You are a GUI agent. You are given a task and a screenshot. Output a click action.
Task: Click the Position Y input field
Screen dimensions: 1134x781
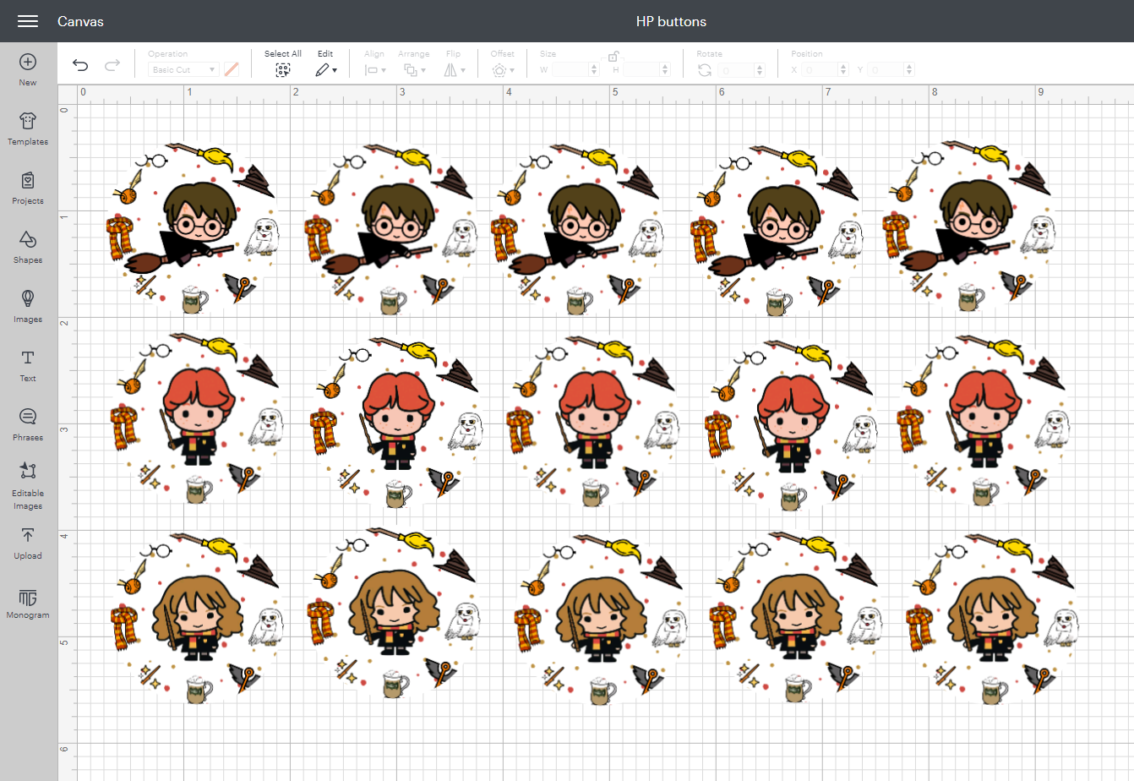[x=891, y=70]
